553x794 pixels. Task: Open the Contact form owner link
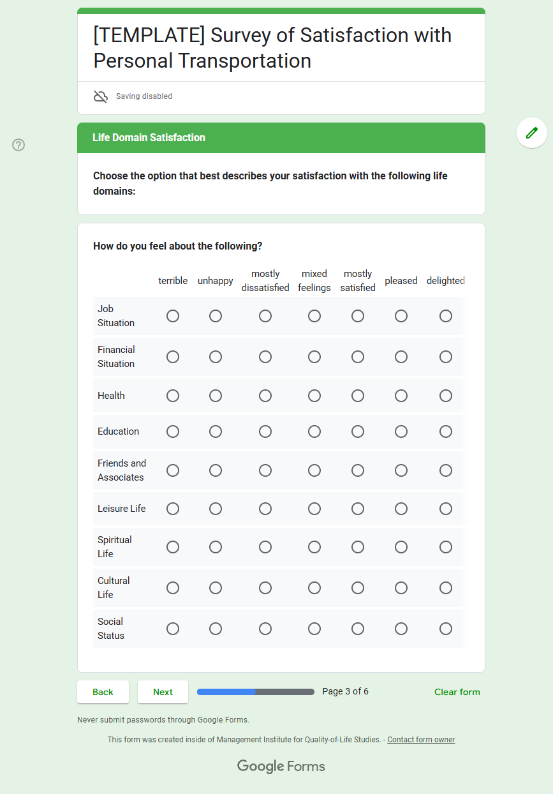(421, 740)
